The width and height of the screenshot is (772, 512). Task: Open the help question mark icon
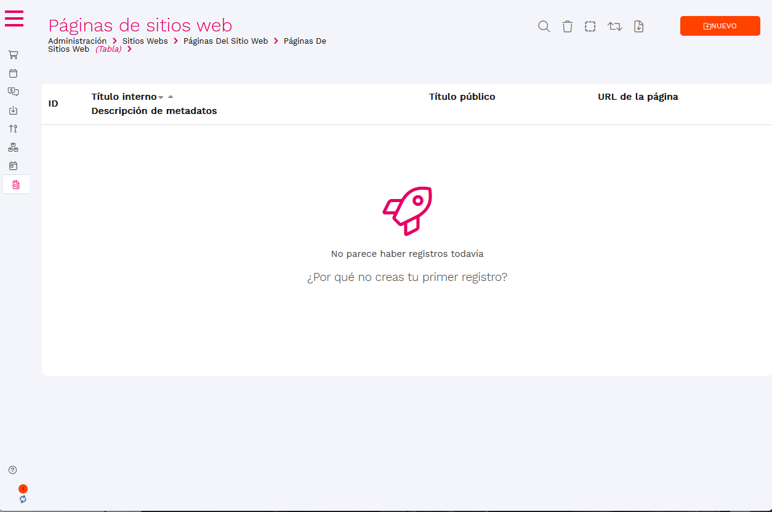tap(12, 470)
